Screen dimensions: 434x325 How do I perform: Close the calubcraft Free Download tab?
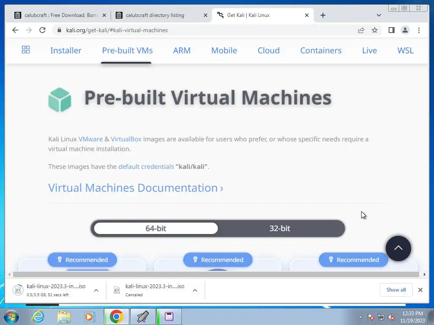[104, 15]
